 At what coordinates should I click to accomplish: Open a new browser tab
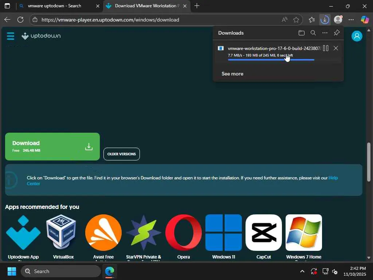coord(197,6)
